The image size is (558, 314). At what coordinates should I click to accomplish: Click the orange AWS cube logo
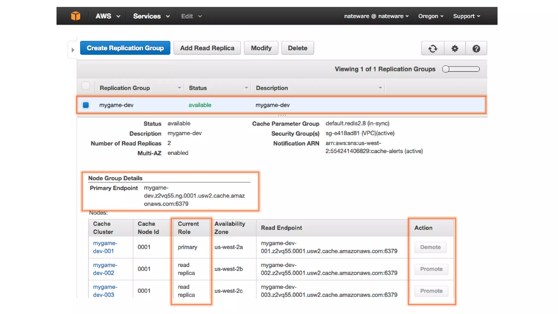pyautogui.click(x=75, y=16)
